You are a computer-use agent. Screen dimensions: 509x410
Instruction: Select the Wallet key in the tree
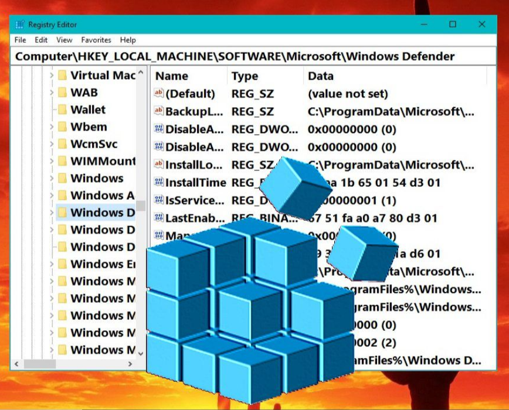click(x=88, y=110)
